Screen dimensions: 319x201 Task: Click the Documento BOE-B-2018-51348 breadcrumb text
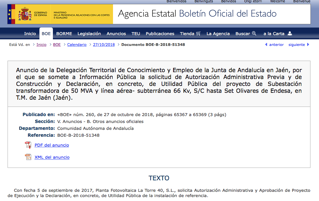(x=153, y=45)
